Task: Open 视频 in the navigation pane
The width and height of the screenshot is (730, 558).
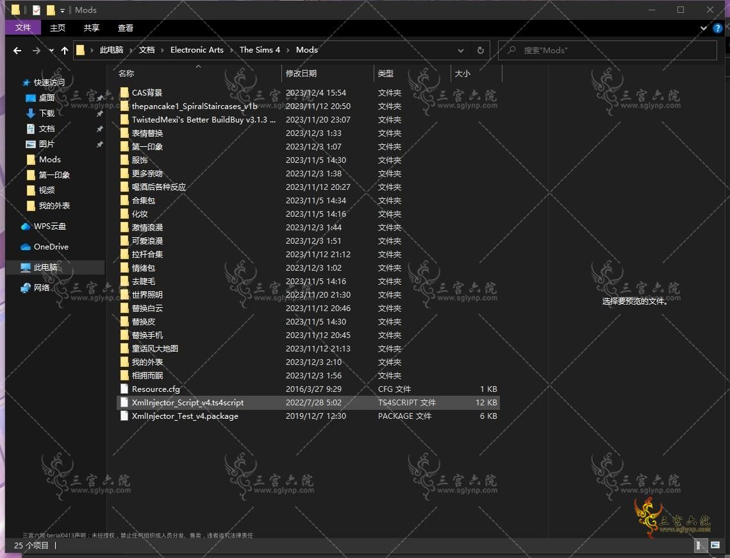Action: click(x=47, y=190)
